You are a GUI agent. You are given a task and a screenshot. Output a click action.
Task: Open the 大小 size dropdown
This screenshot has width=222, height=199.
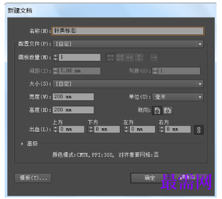[128, 84]
